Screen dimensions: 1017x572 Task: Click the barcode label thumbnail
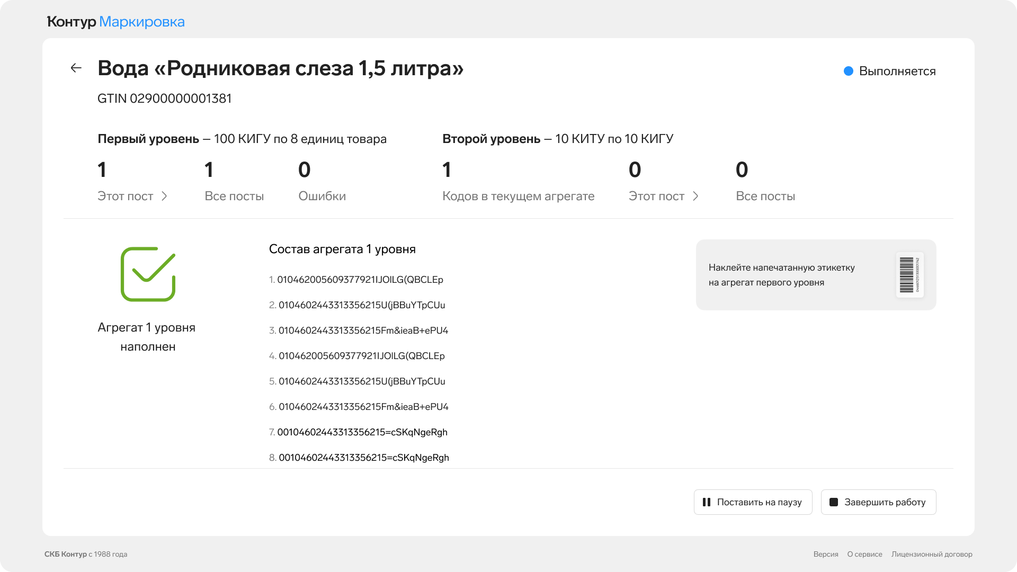coord(909,275)
